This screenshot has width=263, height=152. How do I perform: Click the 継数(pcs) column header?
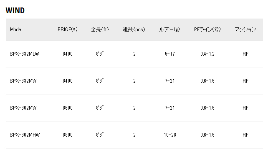[134, 29]
